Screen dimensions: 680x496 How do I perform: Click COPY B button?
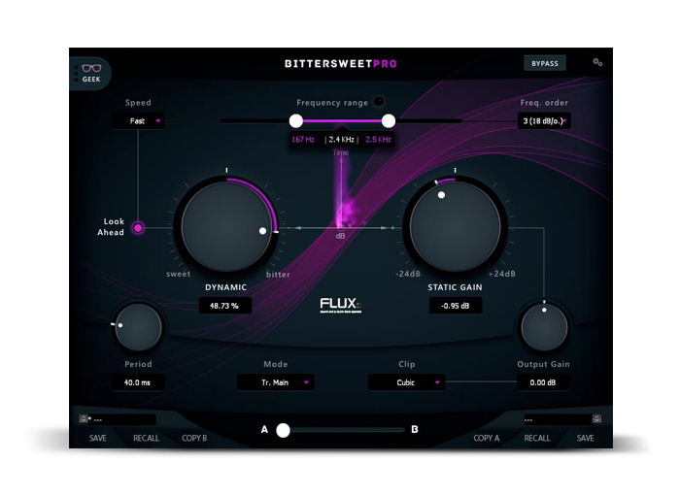[x=194, y=438]
